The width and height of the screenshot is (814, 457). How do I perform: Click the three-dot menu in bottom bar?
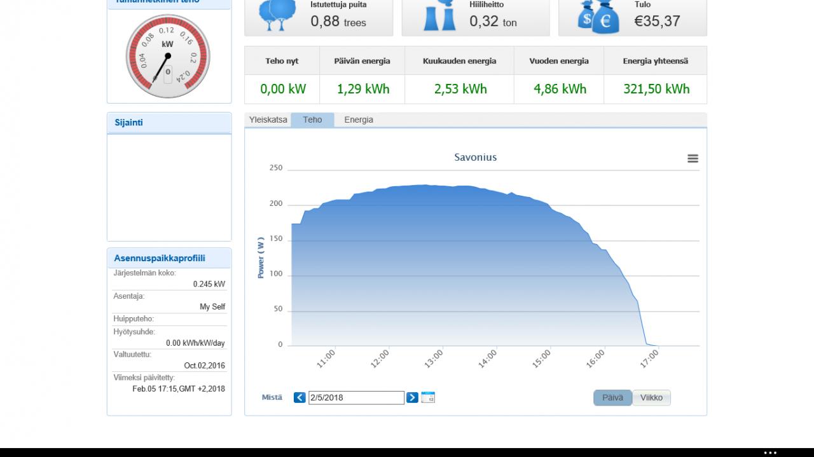tap(770, 453)
